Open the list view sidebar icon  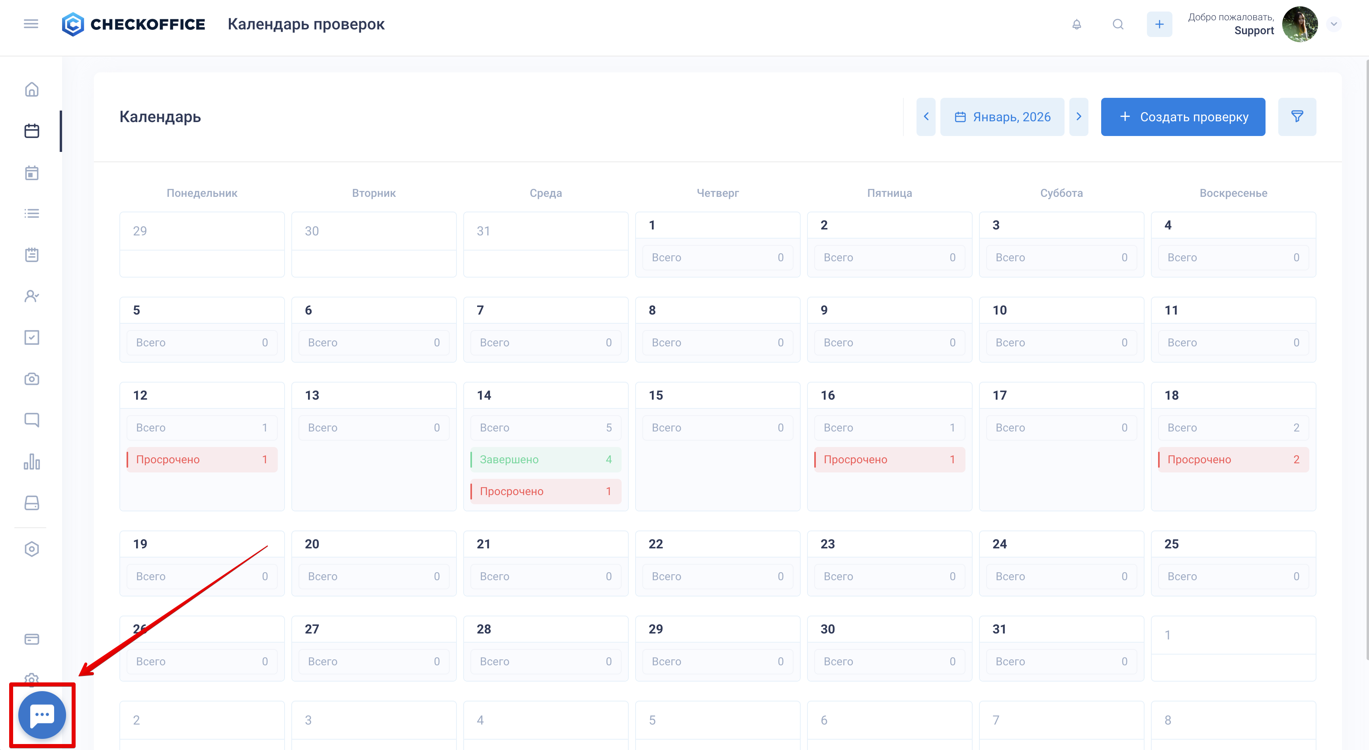(32, 214)
